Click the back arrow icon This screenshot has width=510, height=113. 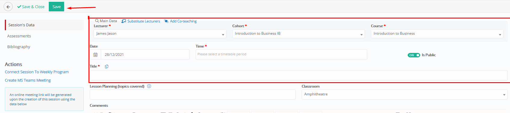click(x=8, y=7)
